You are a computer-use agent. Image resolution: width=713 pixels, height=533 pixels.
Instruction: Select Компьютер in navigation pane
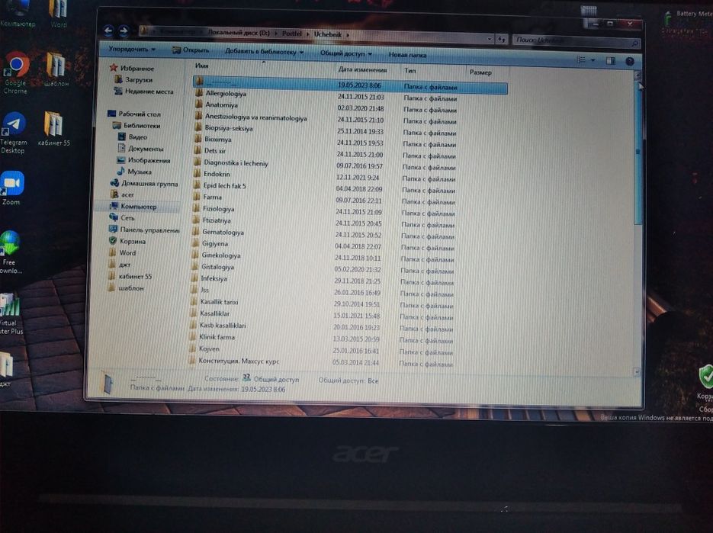pos(133,207)
